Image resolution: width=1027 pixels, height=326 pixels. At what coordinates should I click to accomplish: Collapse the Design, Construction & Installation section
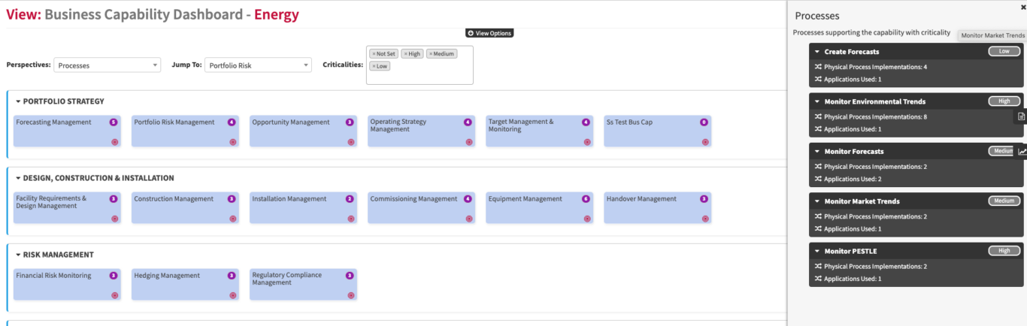(x=19, y=178)
